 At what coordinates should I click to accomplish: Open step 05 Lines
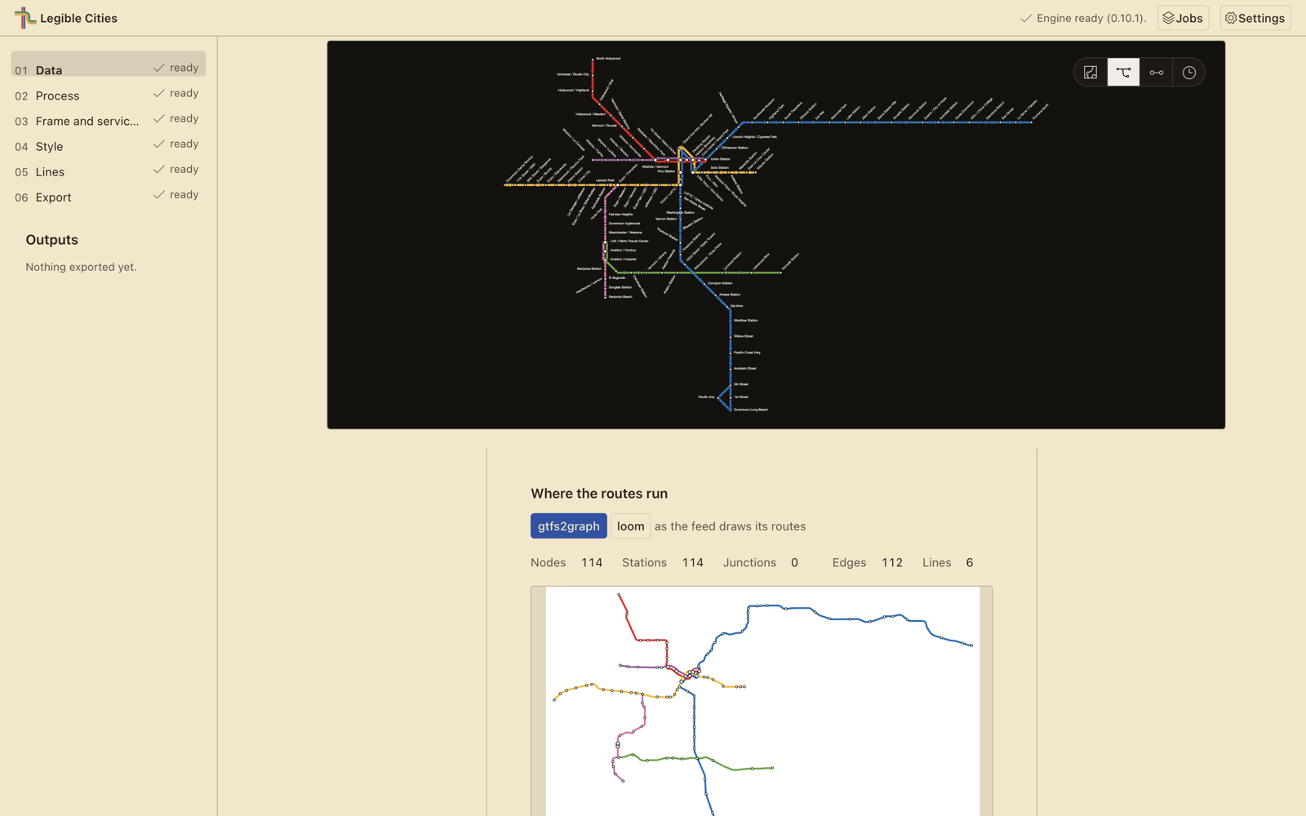coord(109,171)
